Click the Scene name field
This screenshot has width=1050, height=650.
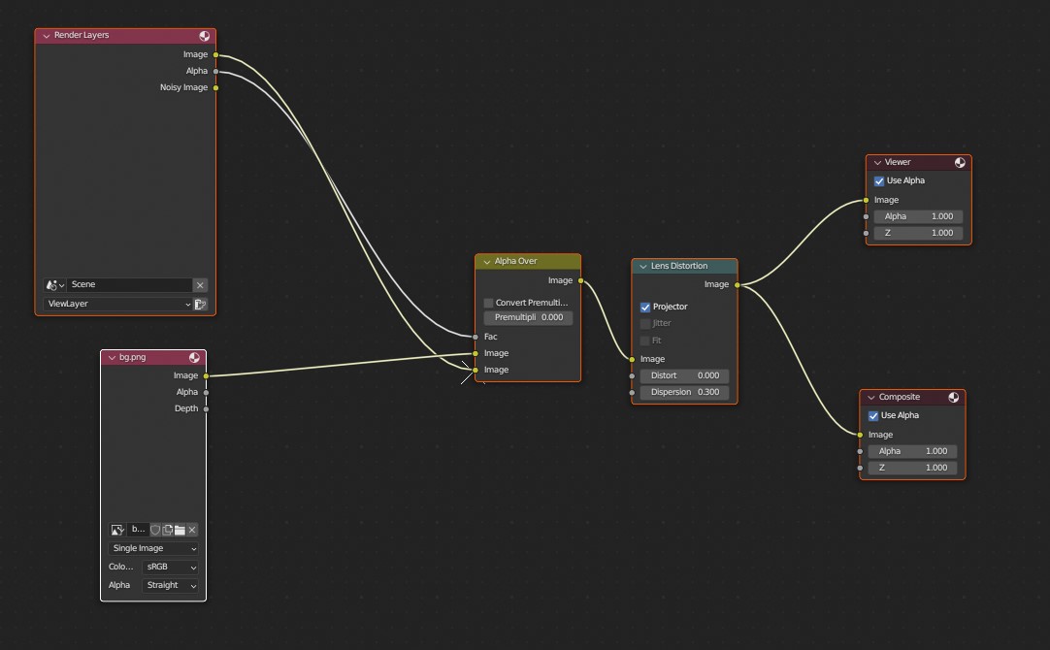click(129, 285)
